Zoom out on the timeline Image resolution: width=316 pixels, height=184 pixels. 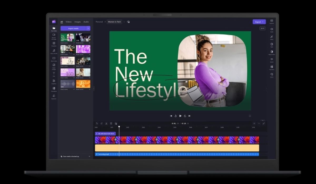tap(259, 123)
